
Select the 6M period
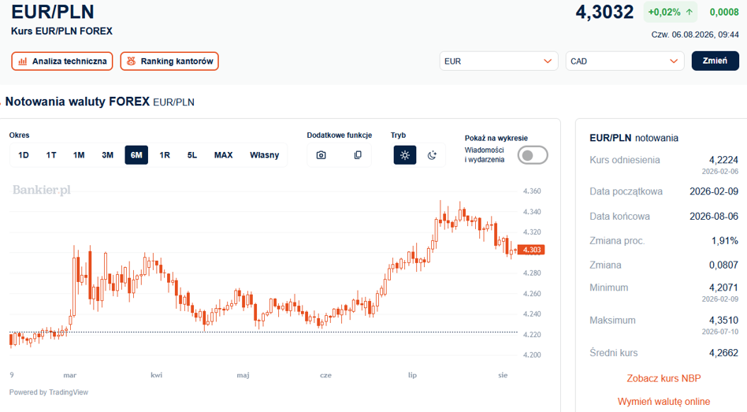click(x=136, y=155)
